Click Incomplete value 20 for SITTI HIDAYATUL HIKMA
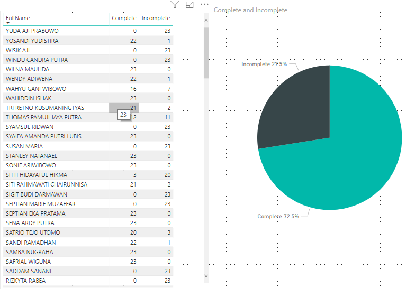Image resolution: width=406 pixels, height=289 pixels. (x=167, y=175)
